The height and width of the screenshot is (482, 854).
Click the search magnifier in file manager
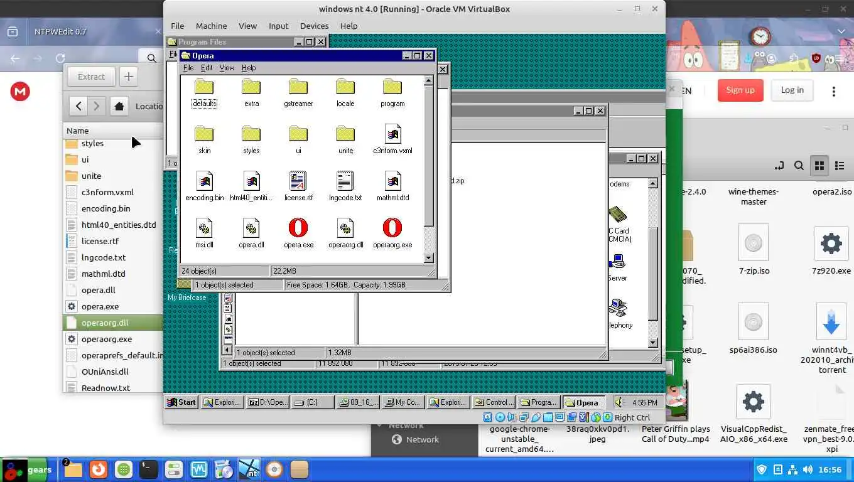[x=799, y=166]
